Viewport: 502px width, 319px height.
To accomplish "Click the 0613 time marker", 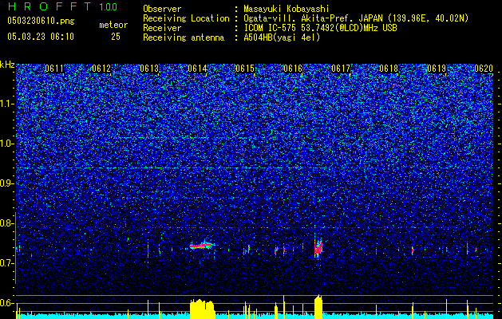I will (149, 69).
